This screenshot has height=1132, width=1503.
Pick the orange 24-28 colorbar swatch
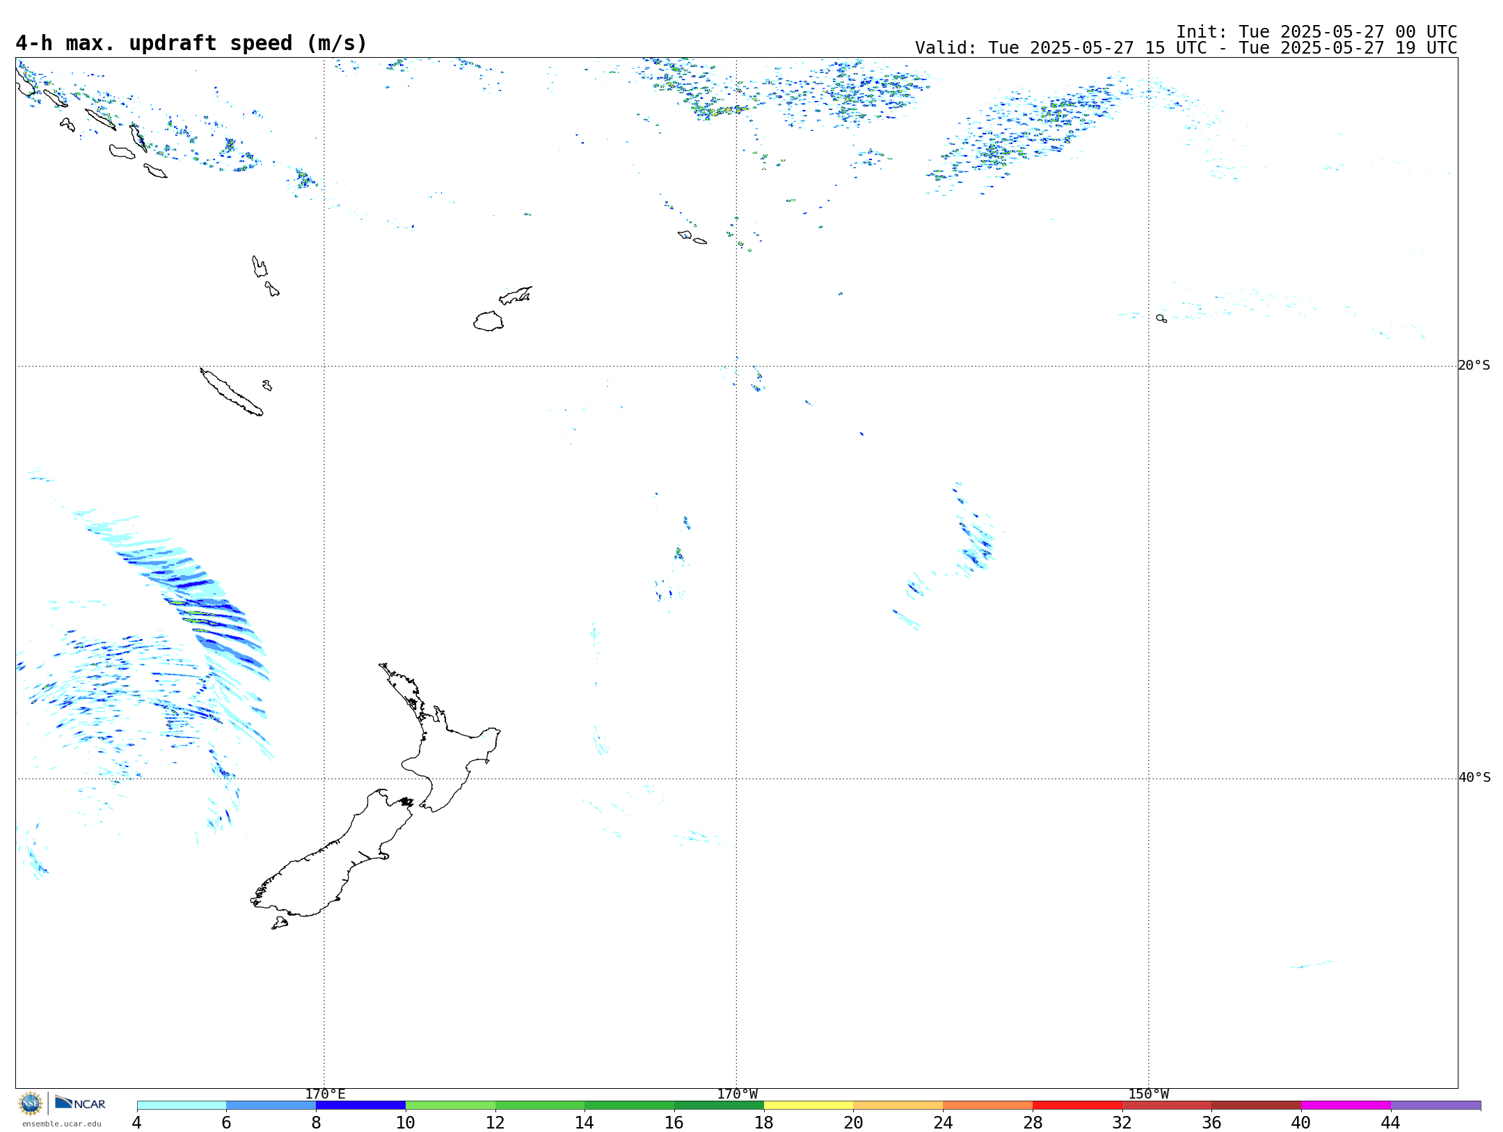pos(987,1106)
